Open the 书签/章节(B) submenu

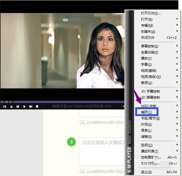(157, 118)
